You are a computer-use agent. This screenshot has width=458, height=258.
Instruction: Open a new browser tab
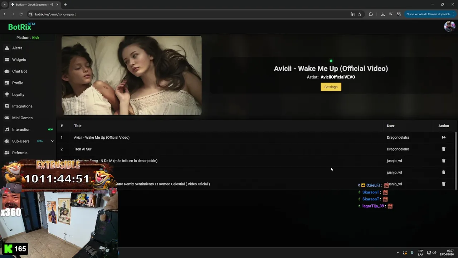pos(65,5)
